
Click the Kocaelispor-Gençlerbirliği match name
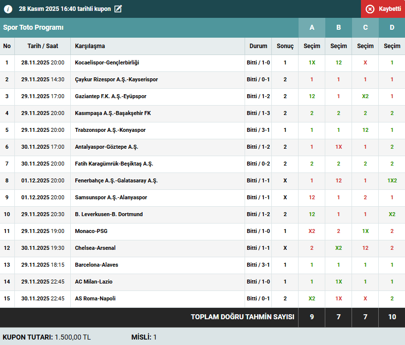107,62
